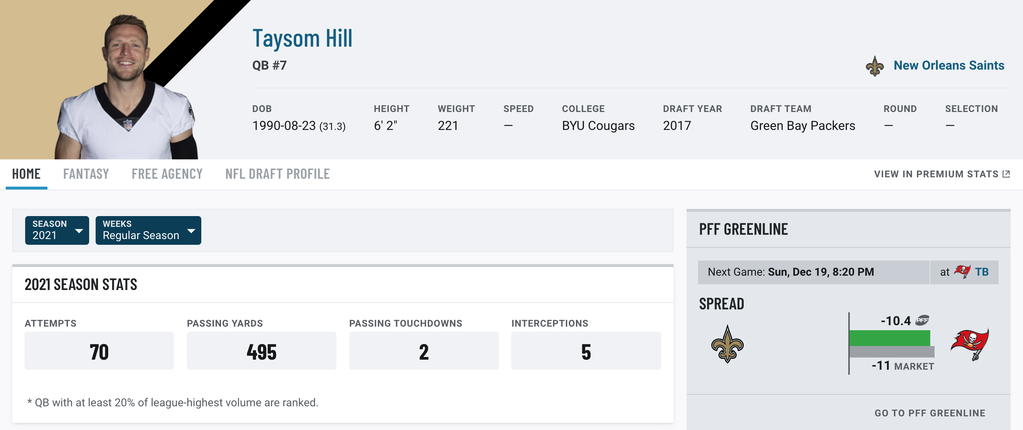The image size is (1023, 430).
Task: Toggle Regular Season filter selection
Action: pyautogui.click(x=148, y=229)
